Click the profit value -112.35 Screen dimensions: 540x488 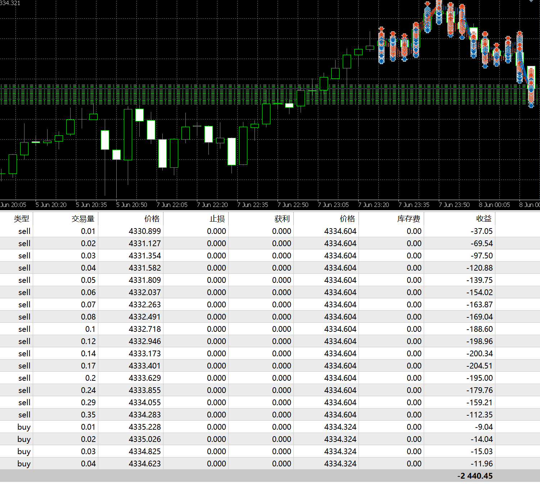(480, 415)
